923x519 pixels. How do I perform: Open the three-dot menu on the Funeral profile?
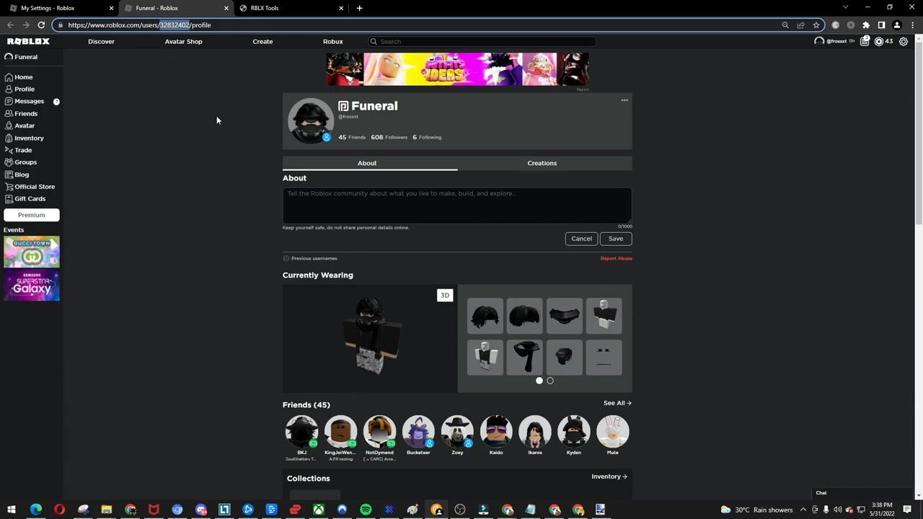[x=624, y=100]
